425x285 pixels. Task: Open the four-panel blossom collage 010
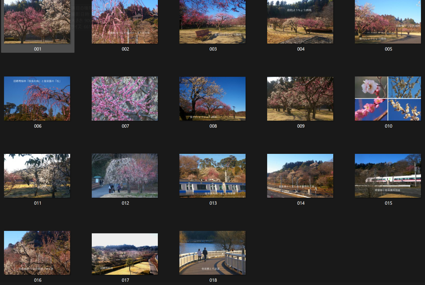click(x=388, y=99)
